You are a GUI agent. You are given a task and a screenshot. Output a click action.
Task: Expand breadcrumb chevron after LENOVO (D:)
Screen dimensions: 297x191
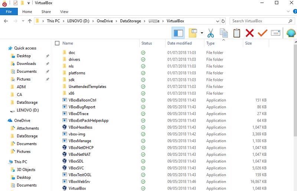point(93,21)
